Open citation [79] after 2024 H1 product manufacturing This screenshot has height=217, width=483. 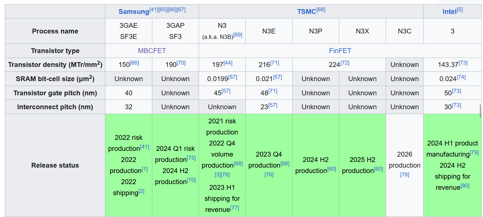(474, 152)
